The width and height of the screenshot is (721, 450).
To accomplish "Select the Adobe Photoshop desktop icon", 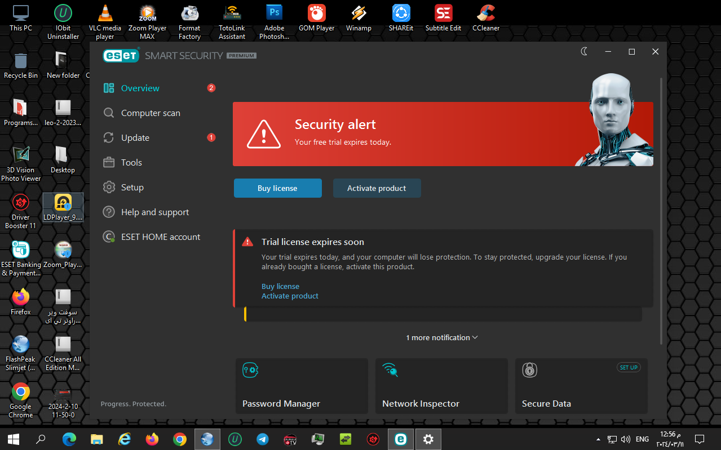I will 274,22.
